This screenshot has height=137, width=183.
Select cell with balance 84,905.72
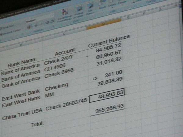[x=108, y=48]
